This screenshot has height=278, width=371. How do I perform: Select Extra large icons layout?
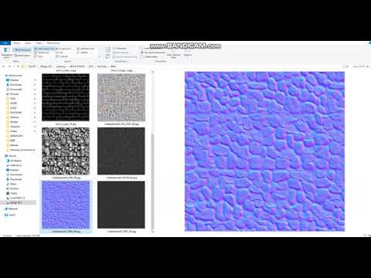(44, 49)
